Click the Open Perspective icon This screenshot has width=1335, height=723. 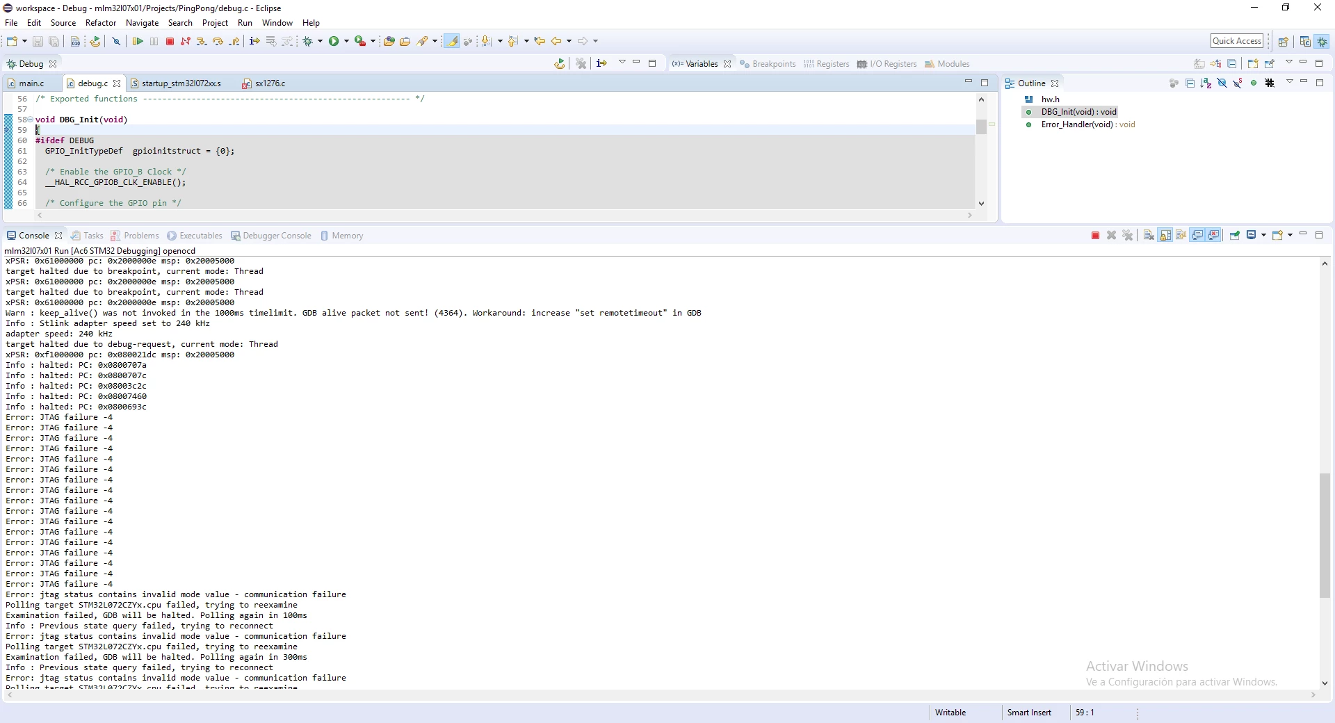click(x=1284, y=42)
